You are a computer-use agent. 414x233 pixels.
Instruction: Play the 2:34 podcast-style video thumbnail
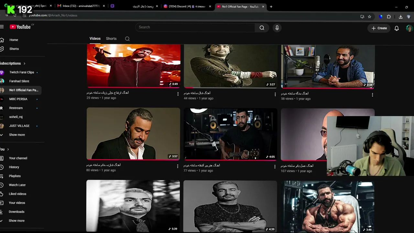coord(328,66)
